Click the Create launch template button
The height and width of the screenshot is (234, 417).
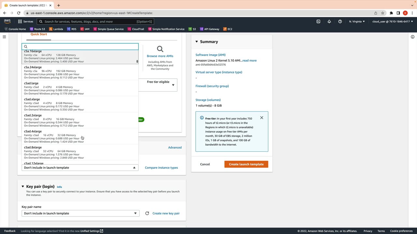[246, 164]
